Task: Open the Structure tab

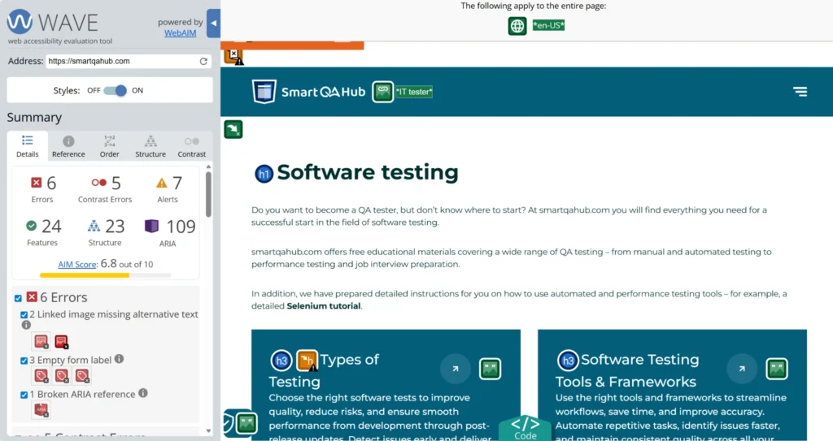Action: (150, 146)
